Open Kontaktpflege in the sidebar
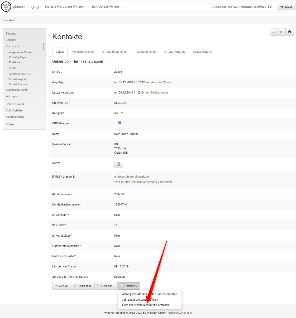Image resolution: width=296 pixels, height=318 pixels. point(17,57)
